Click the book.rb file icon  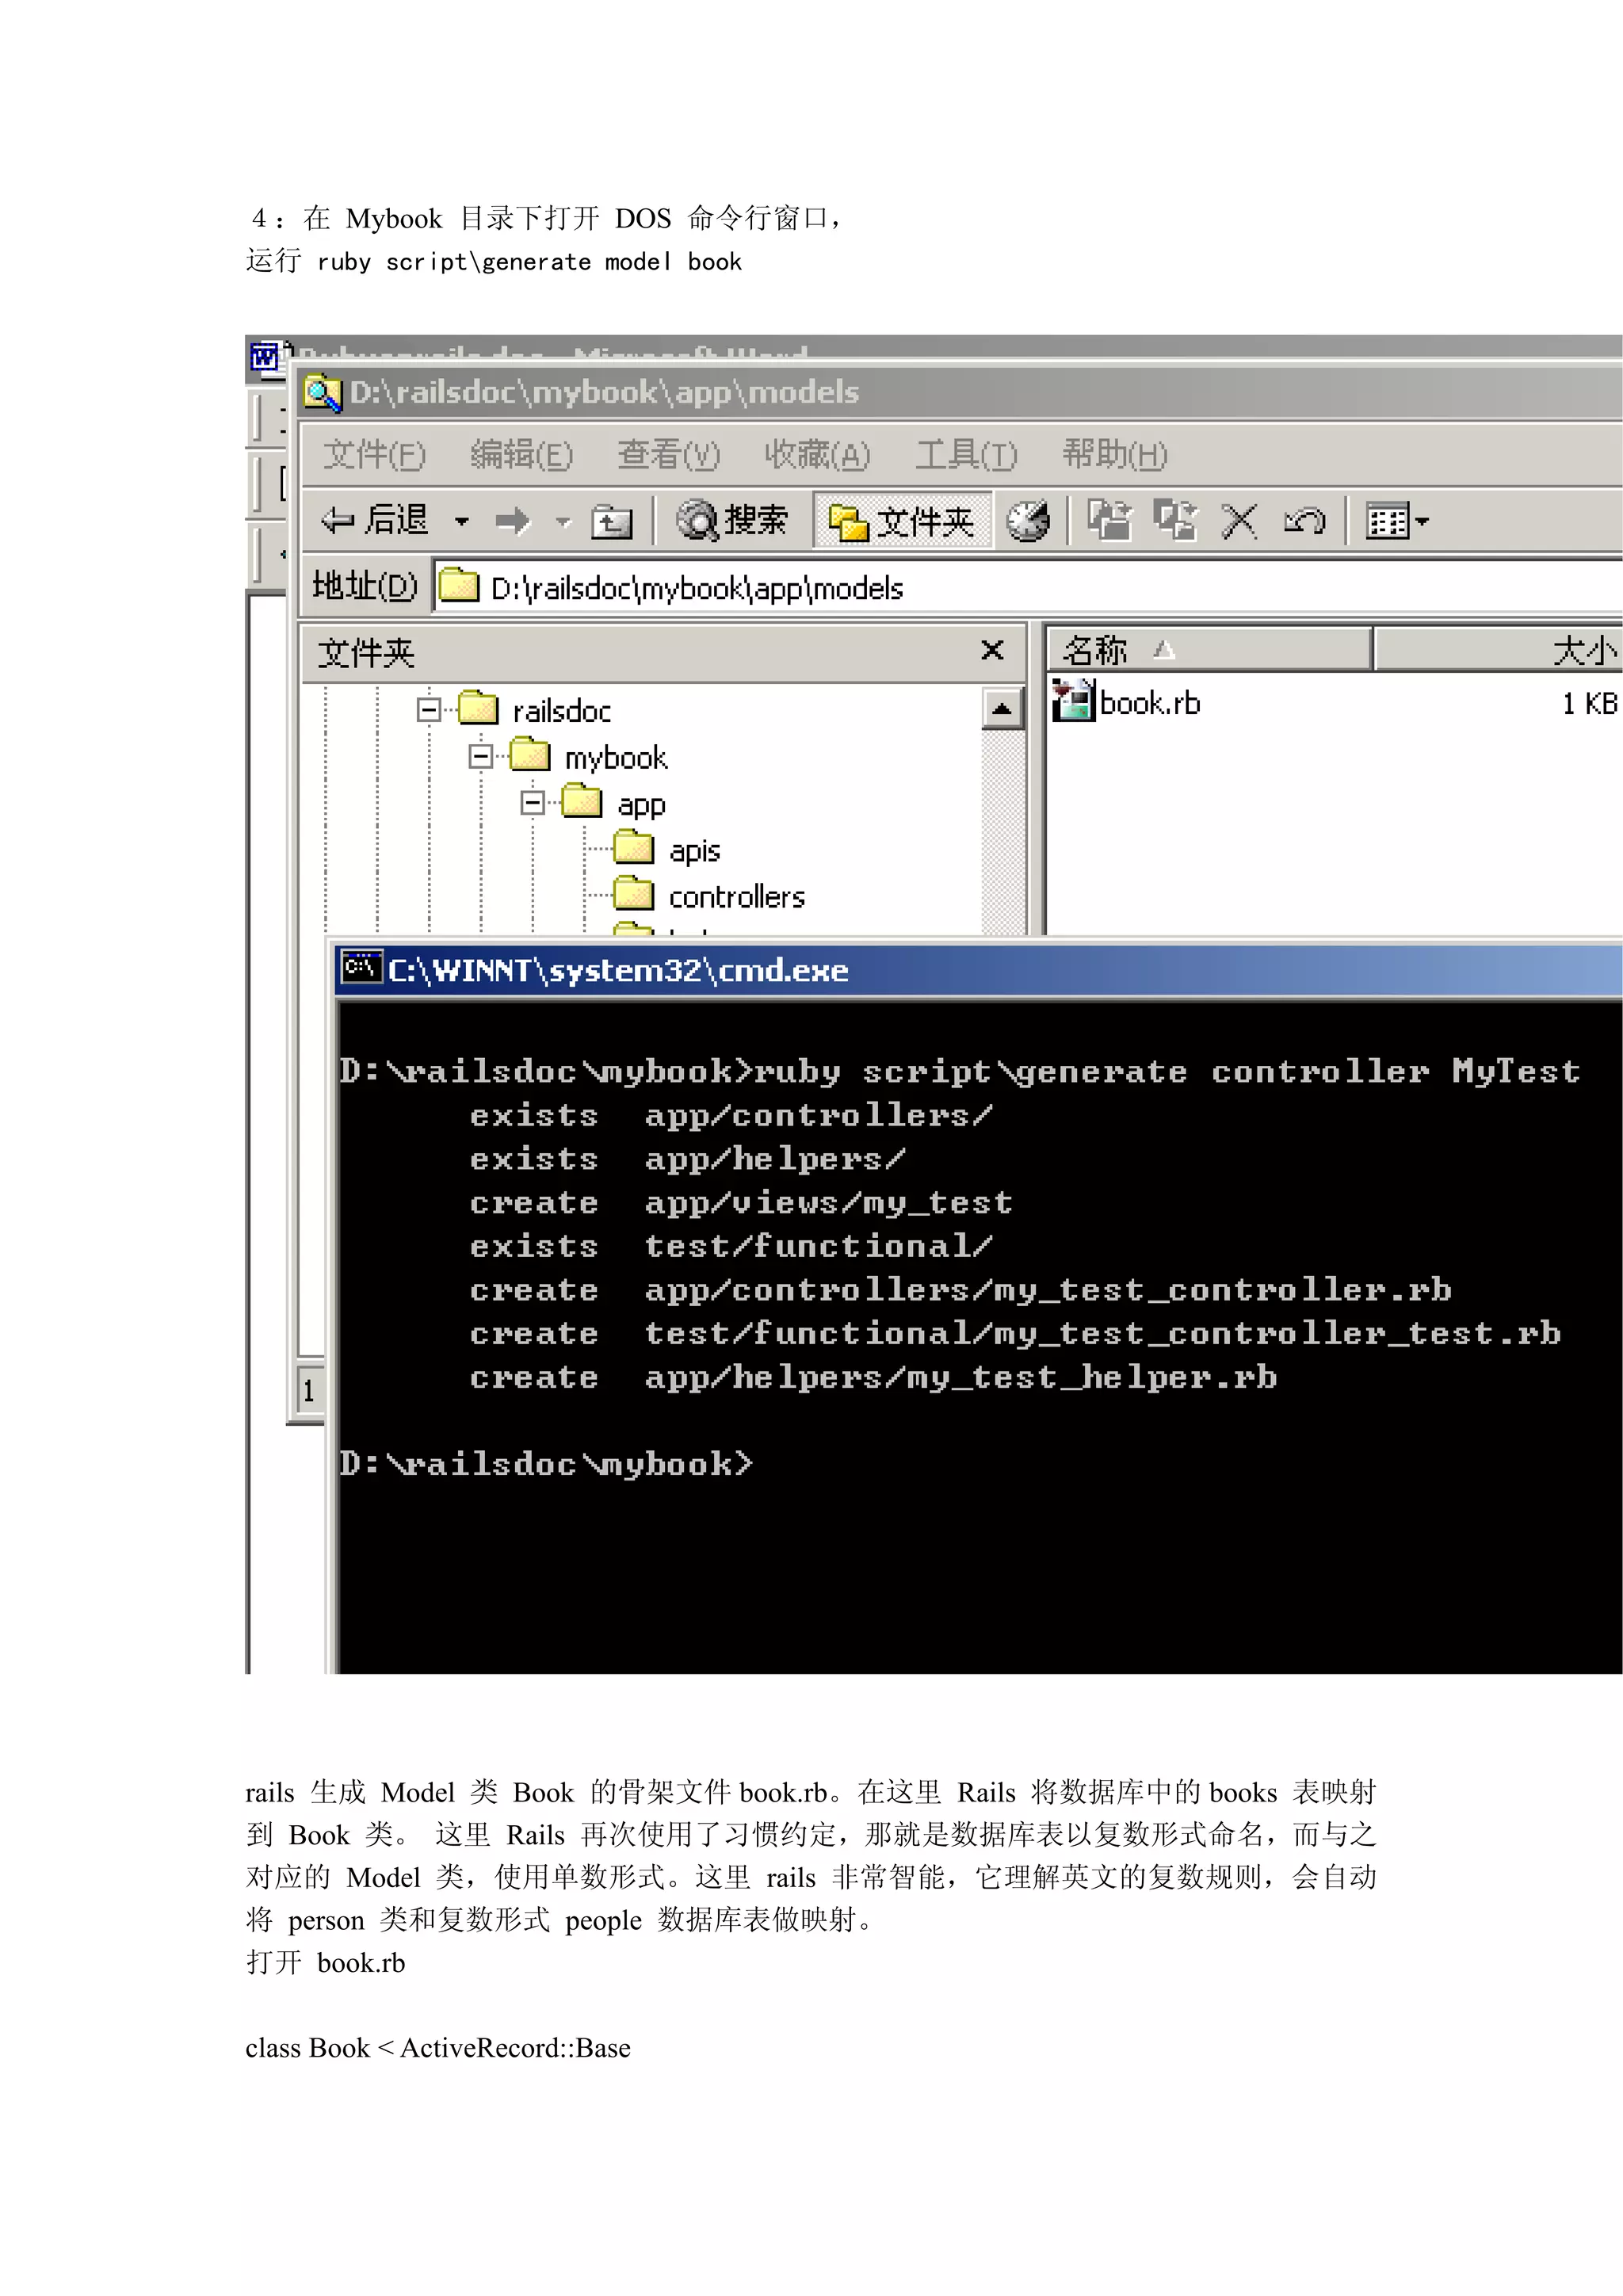[x=1073, y=700]
